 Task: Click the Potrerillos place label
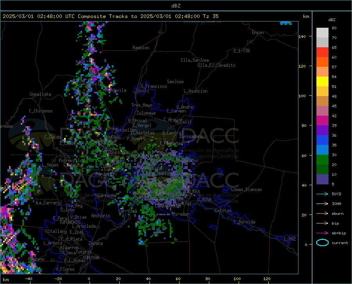tap(72, 160)
